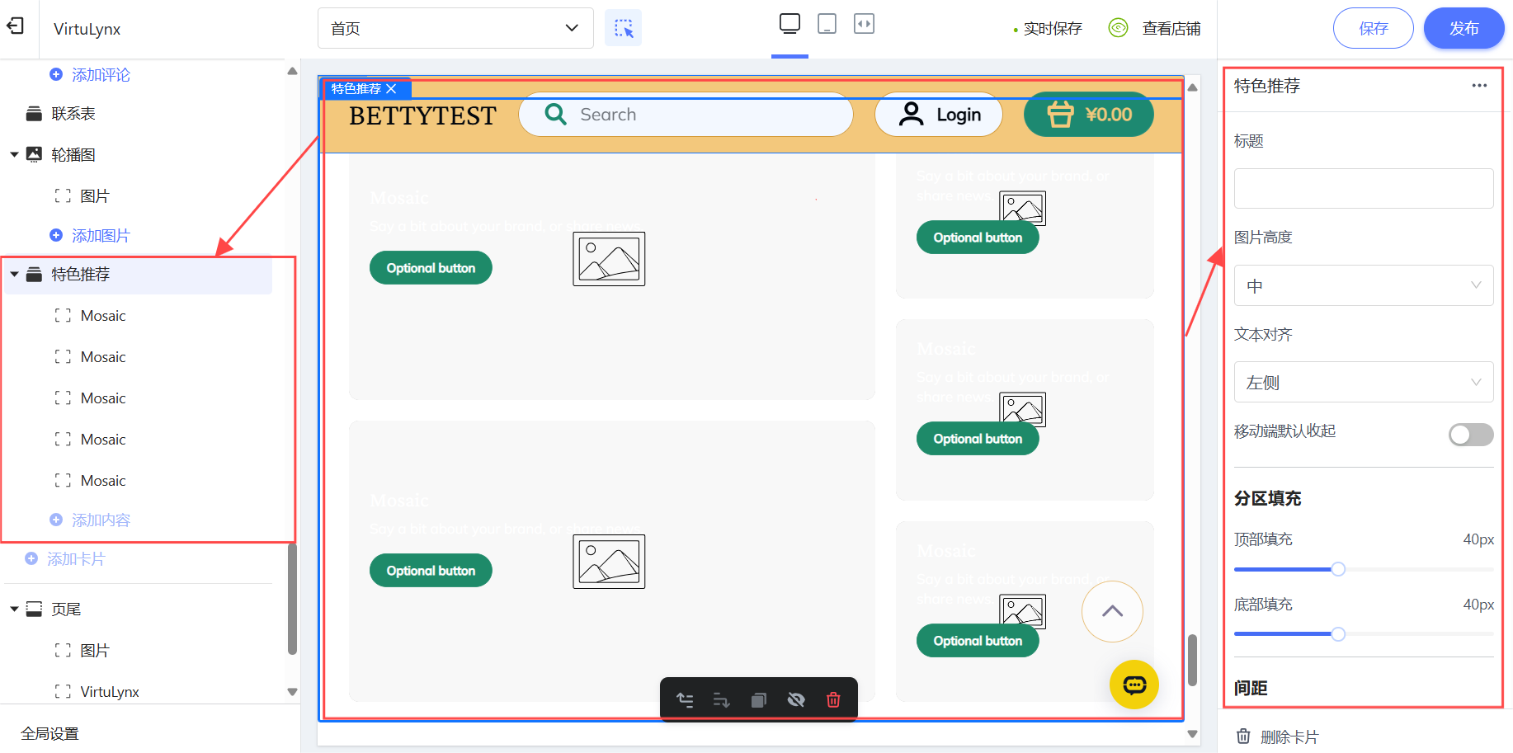Close the 特色推荐 selection tag
Viewport: 1513px width, 753px height.
(x=391, y=89)
